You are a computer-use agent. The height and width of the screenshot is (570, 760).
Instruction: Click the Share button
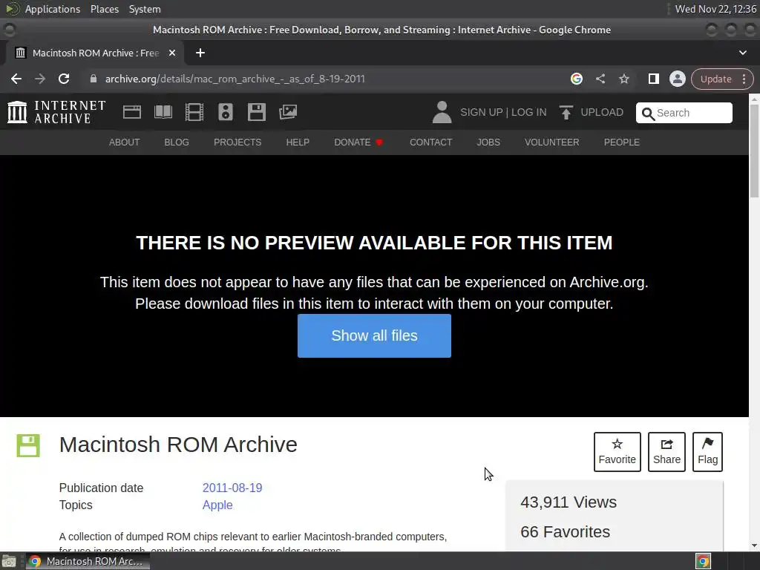click(666, 452)
